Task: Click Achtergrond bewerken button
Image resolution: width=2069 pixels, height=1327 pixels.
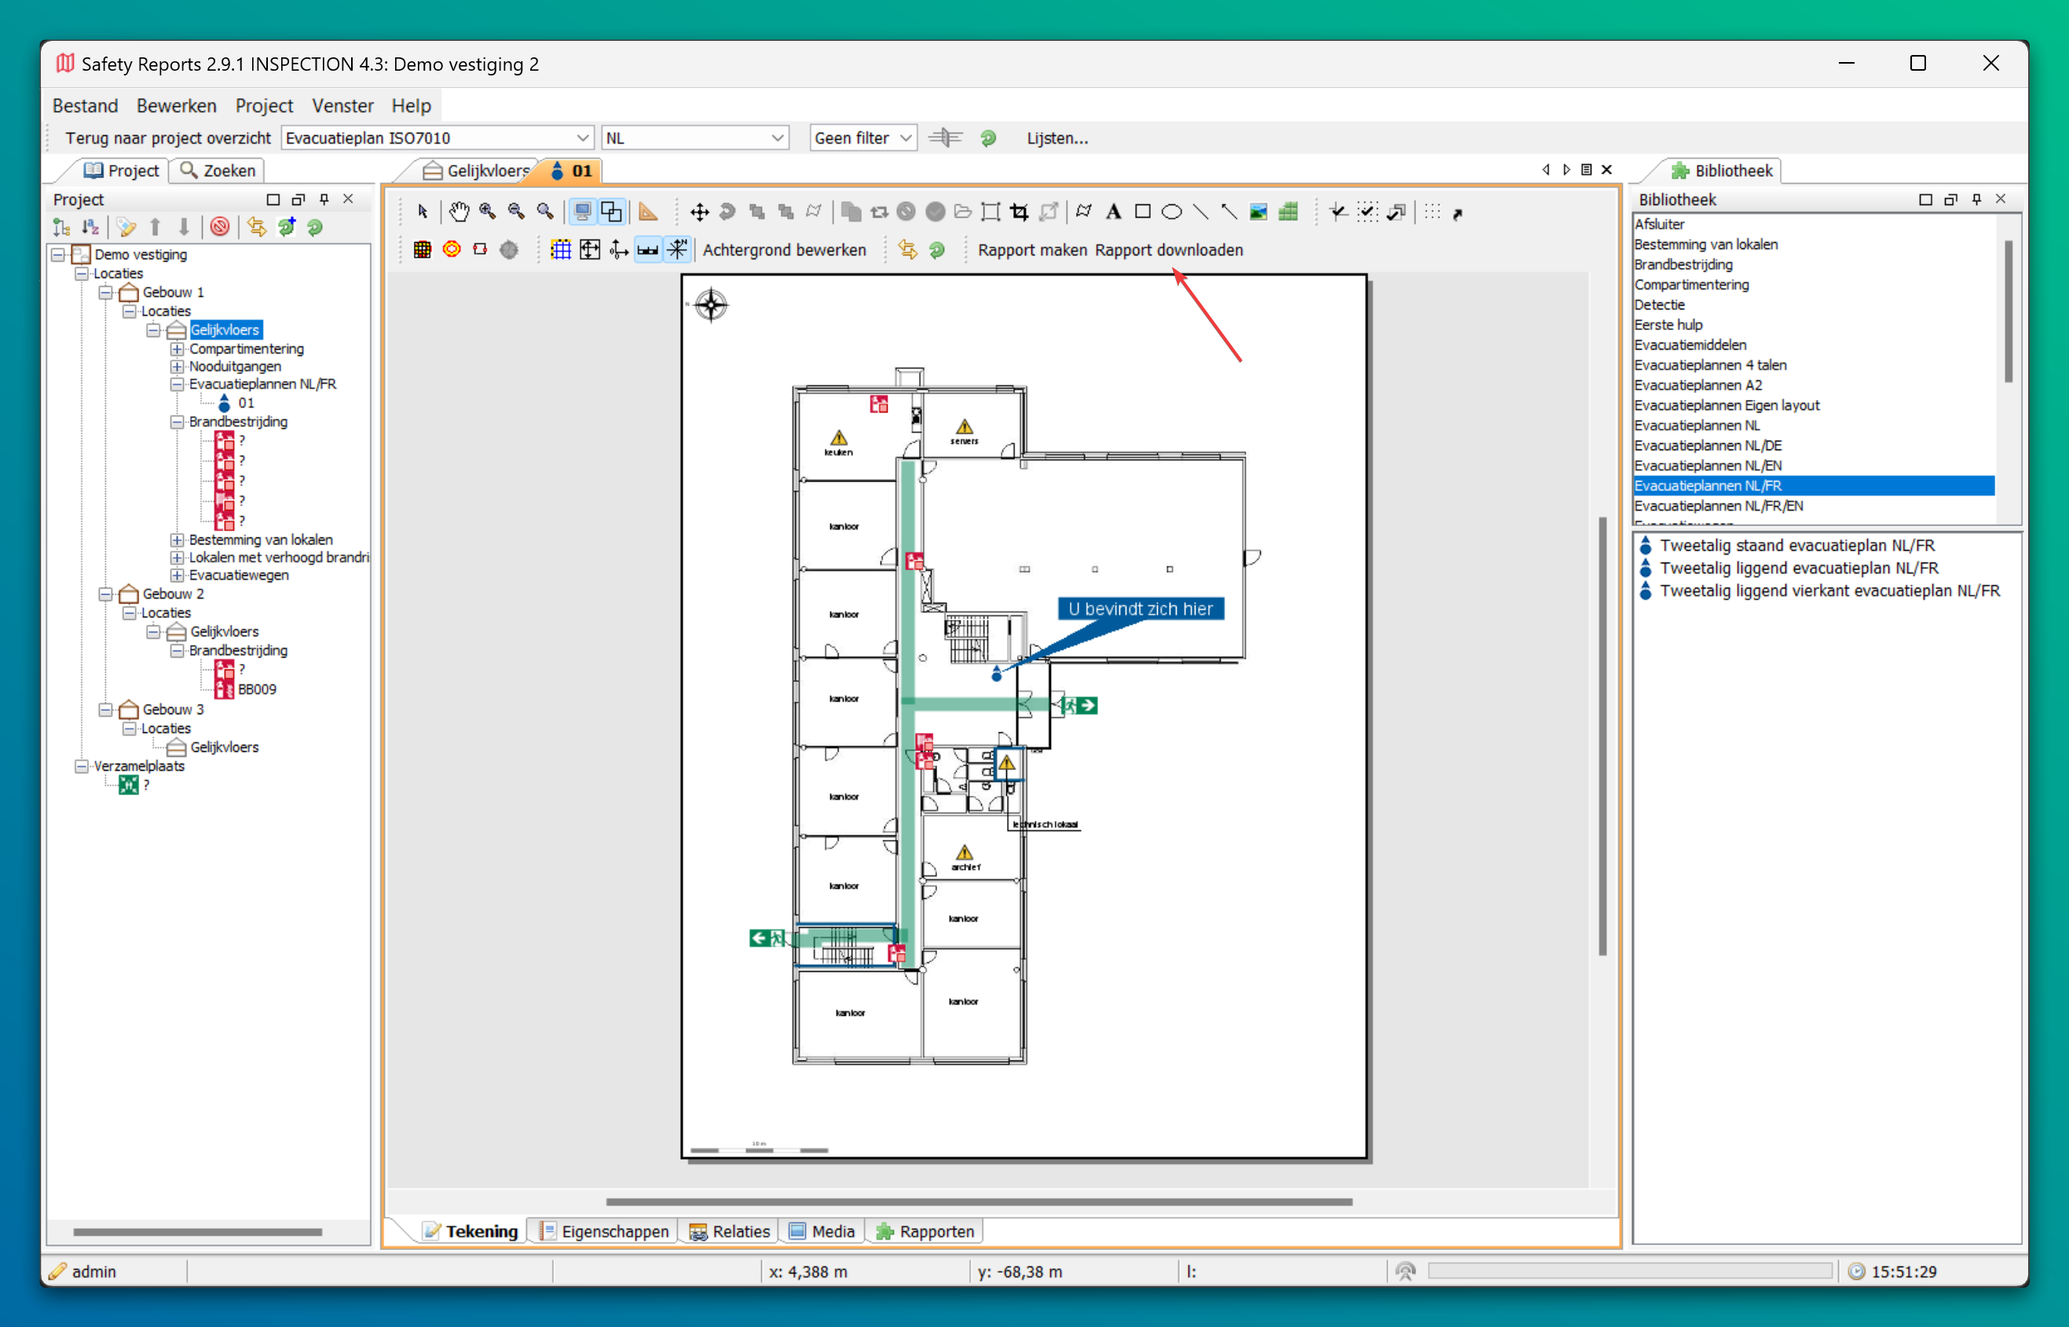Action: (x=784, y=250)
